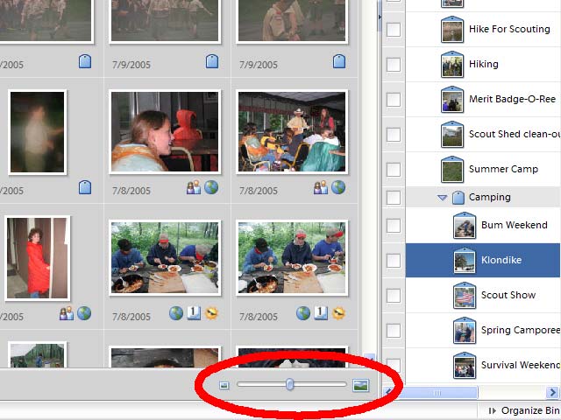
Task: Select the blurry figure photo thumbnail
Action: (x=37, y=132)
